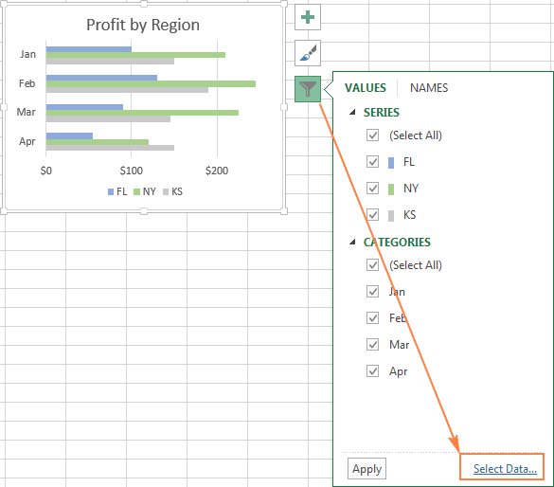Viewport: 554px width, 487px height.
Task: Click the FL blue legend marker
Action: [x=111, y=192]
